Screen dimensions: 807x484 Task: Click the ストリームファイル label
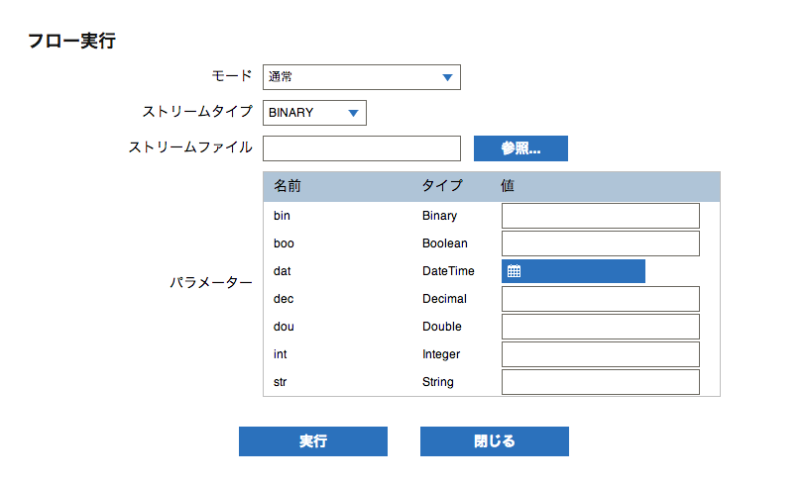coord(190,147)
